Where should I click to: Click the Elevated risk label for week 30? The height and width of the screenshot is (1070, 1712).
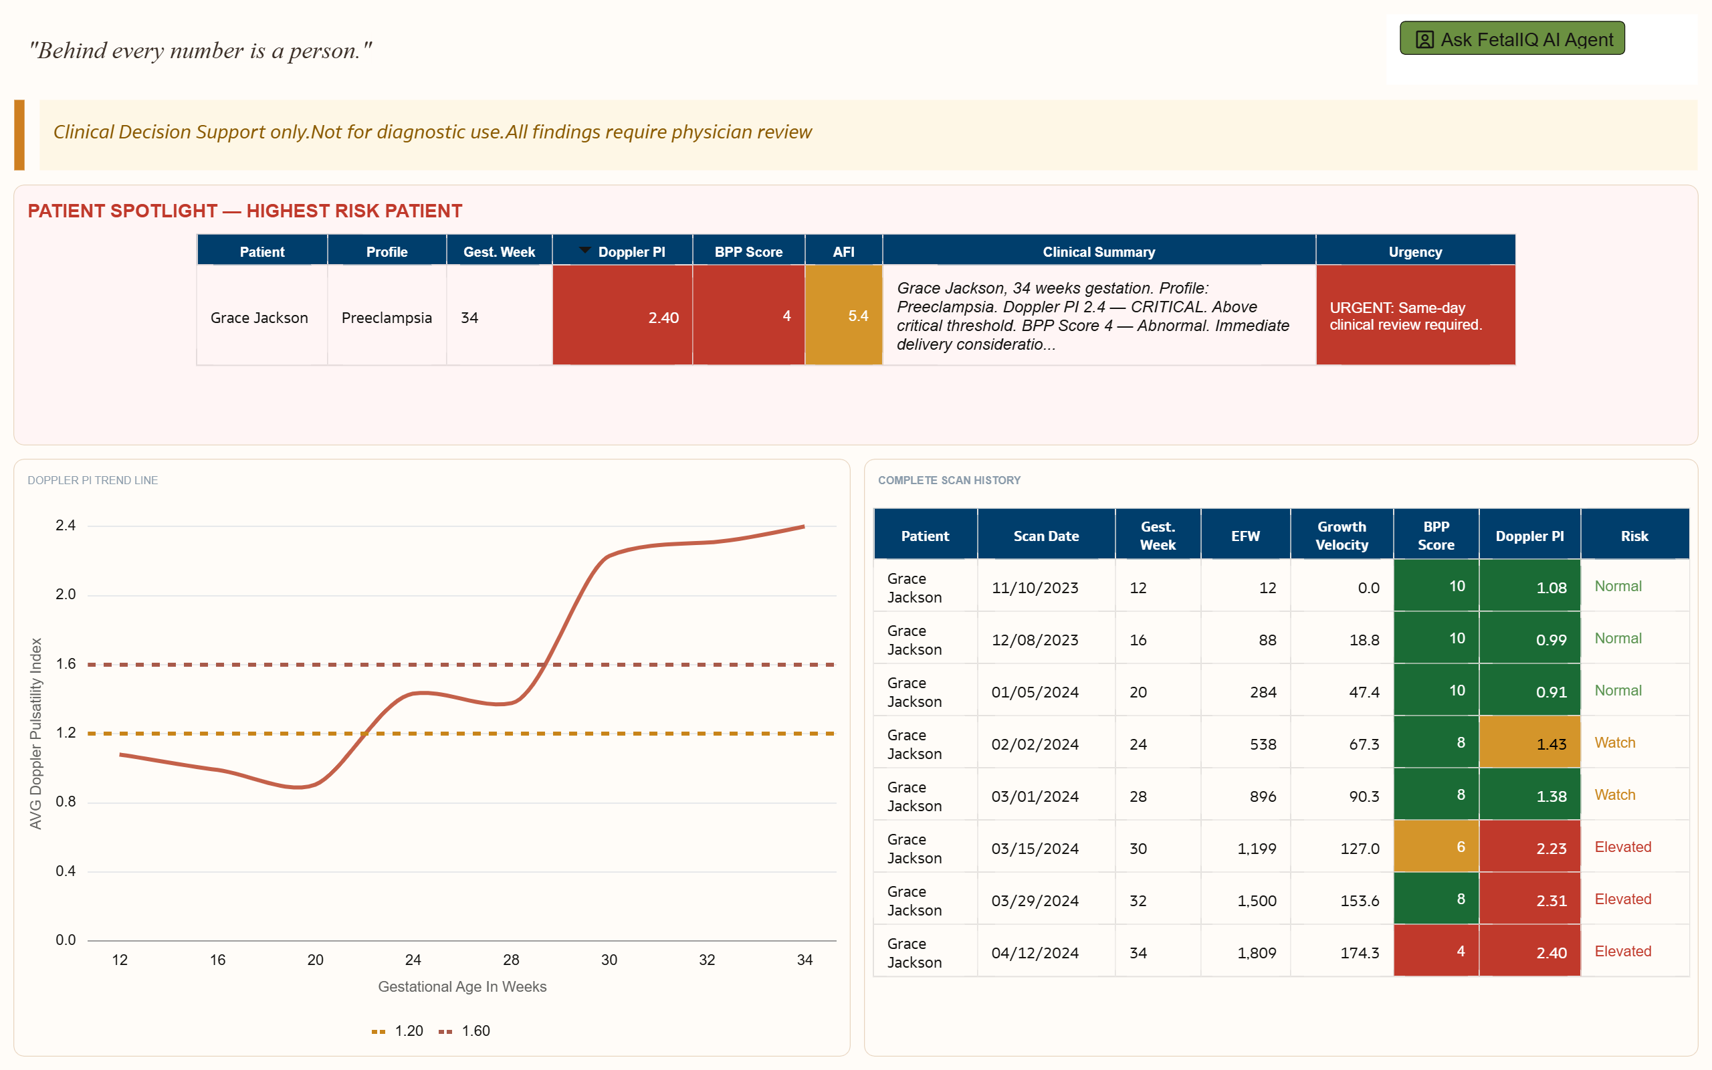[1622, 847]
